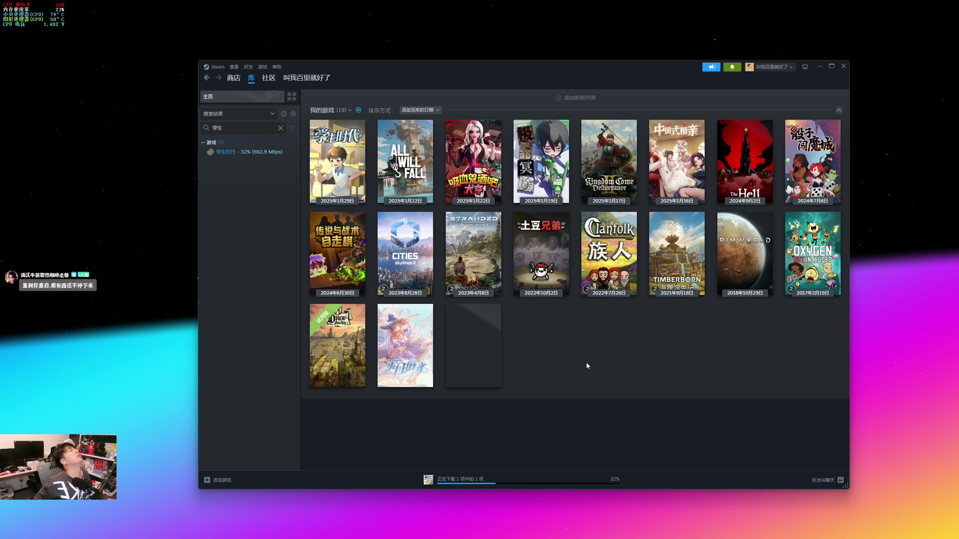
Task: Open the Drop Duchy demo cover
Action: tap(338, 345)
